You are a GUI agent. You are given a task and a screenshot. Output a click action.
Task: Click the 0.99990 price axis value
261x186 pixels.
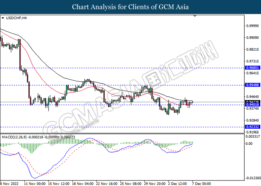[x=252, y=26]
